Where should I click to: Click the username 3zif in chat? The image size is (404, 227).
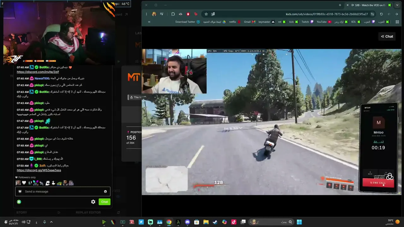pyautogui.click(x=43, y=166)
